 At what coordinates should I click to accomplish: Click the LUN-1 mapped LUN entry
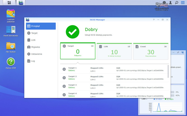[93, 71]
